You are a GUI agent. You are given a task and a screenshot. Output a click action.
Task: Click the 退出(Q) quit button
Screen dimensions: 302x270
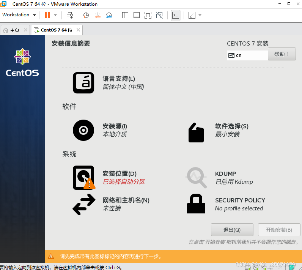click(x=232, y=230)
